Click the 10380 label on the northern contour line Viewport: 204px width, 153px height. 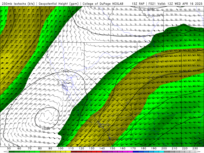tap(150, 9)
